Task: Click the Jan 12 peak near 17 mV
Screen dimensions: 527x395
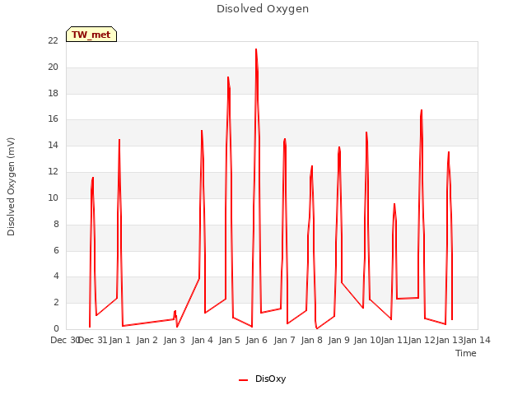Action: (422, 110)
